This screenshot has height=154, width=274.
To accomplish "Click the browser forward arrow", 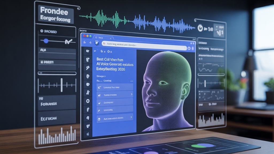I will pyautogui.click(x=90, y=43).
